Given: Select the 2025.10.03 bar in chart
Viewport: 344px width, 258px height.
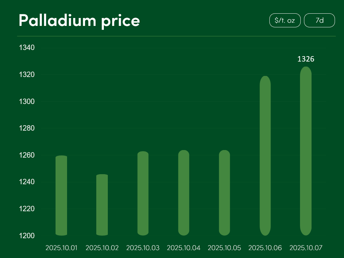Looking at the screenshot, I should (143, 194).
